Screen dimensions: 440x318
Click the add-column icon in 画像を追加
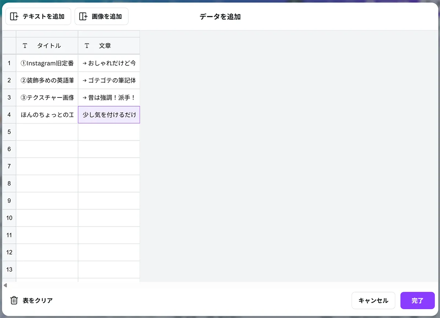[x=83, y=16]
